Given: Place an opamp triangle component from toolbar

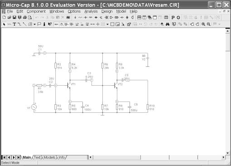Looking at the screenshot, I should (111, 18).
